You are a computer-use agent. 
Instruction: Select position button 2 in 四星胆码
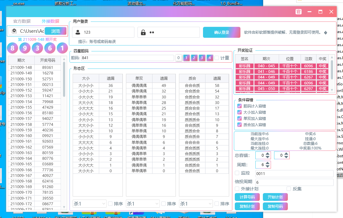pos(194,58)
